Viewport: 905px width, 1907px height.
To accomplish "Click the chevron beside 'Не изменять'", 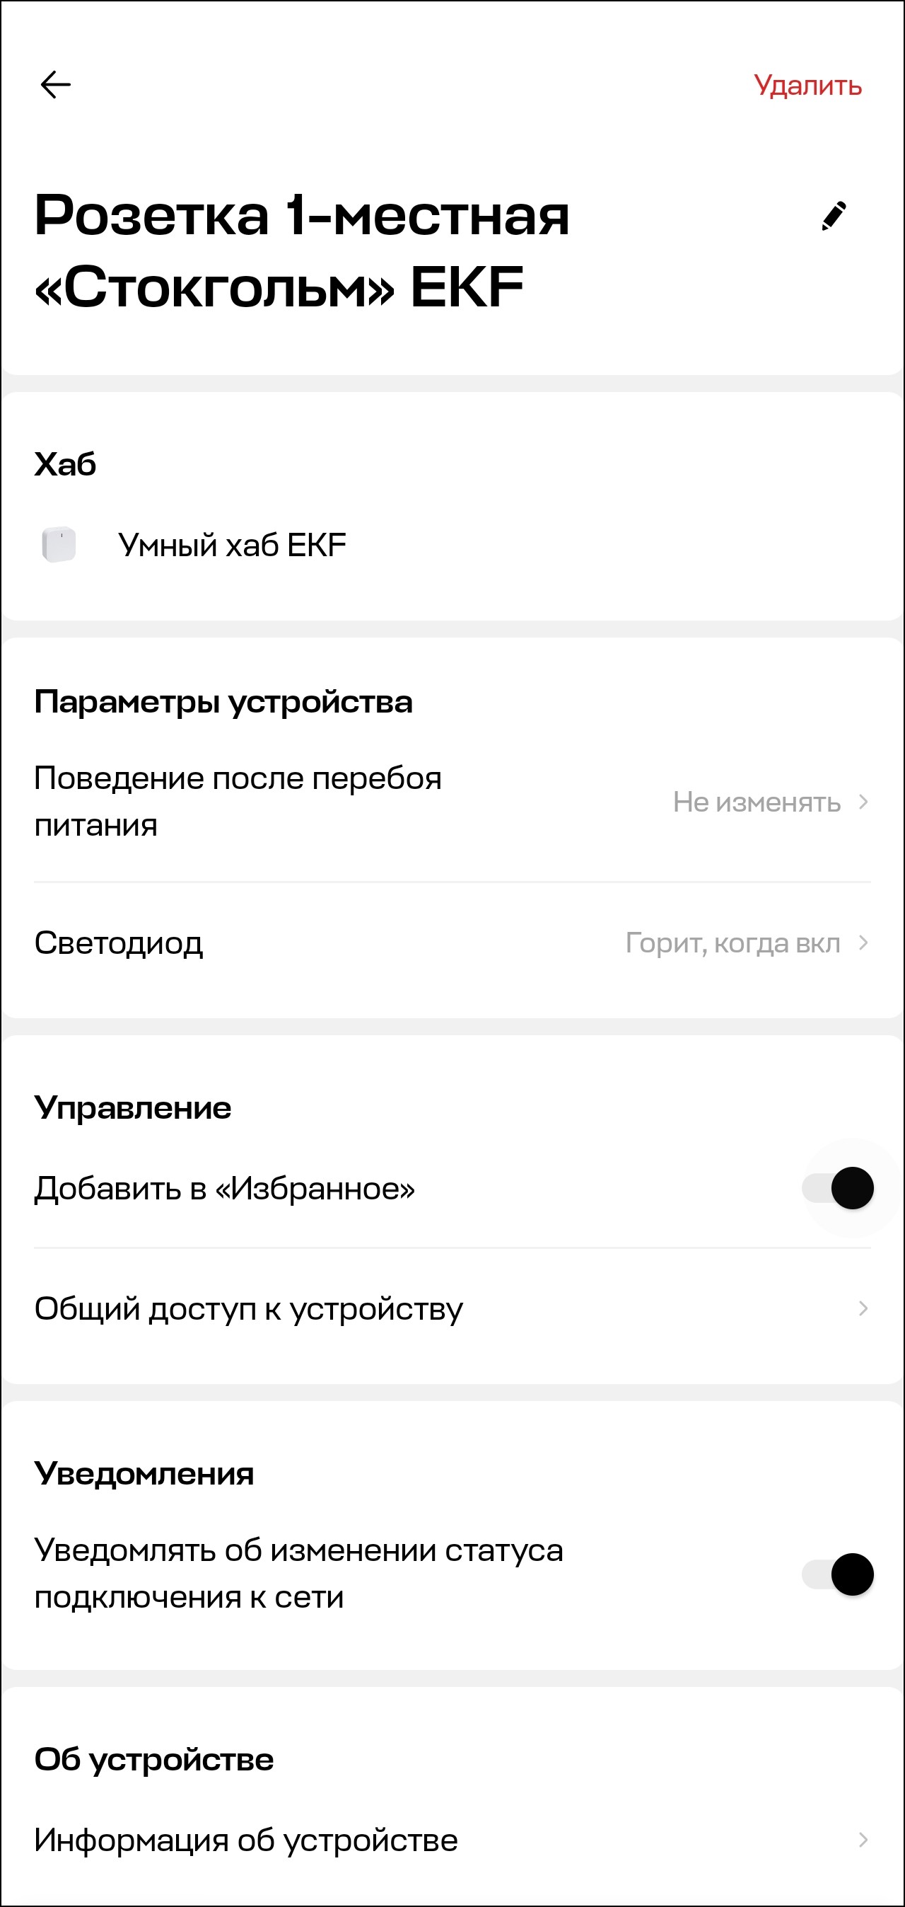I will click(863, 802).
